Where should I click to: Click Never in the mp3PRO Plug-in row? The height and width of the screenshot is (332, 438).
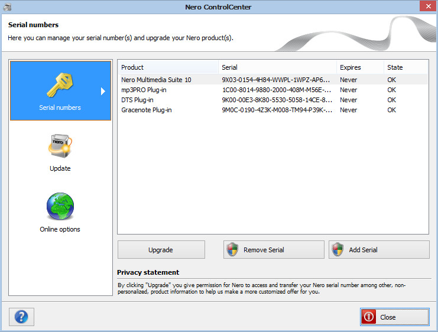click(x=348, y=90)
